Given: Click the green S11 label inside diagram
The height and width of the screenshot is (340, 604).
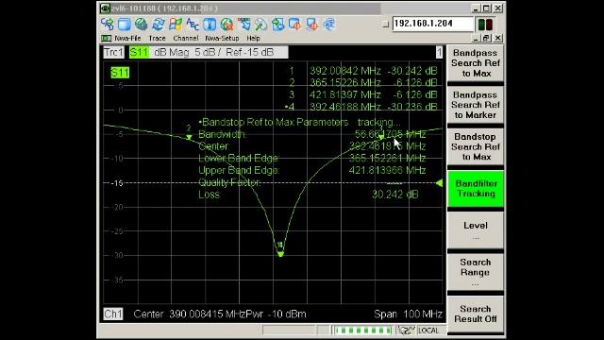Looking at the screenshot, I should 120,73.
